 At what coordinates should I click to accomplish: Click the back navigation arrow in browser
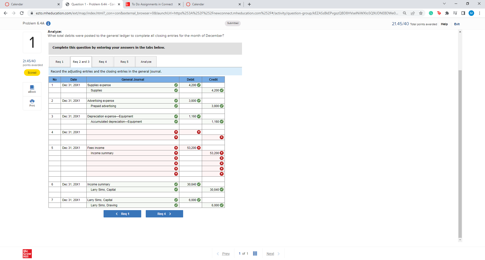pyautogui.click(x=6, y=13)
